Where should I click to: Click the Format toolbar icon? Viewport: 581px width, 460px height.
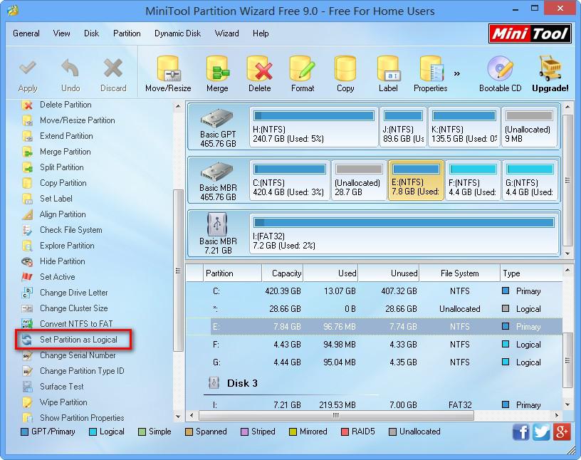pyautogui.click(x=302, y=71)
